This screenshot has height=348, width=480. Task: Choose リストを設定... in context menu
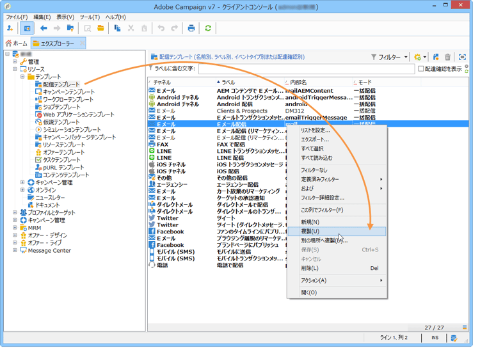(337, 130)
